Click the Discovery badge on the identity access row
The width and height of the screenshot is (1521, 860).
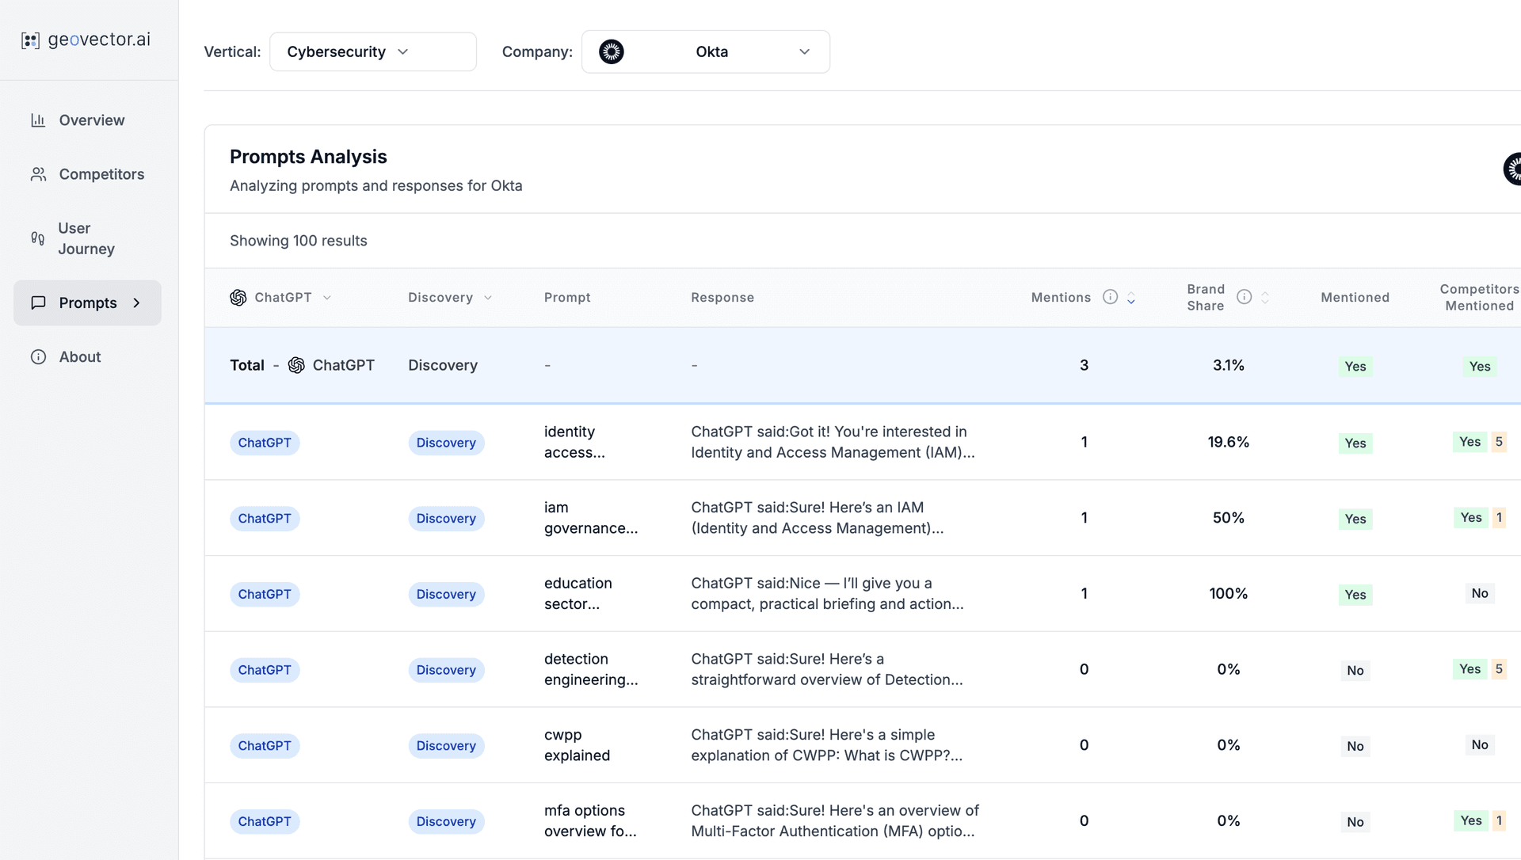pos(445,443)
